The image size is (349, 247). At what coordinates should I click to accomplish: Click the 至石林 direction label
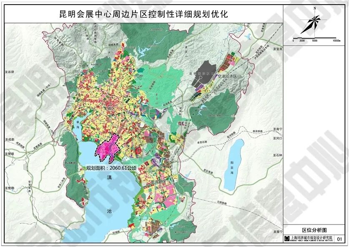pos(278,156)
